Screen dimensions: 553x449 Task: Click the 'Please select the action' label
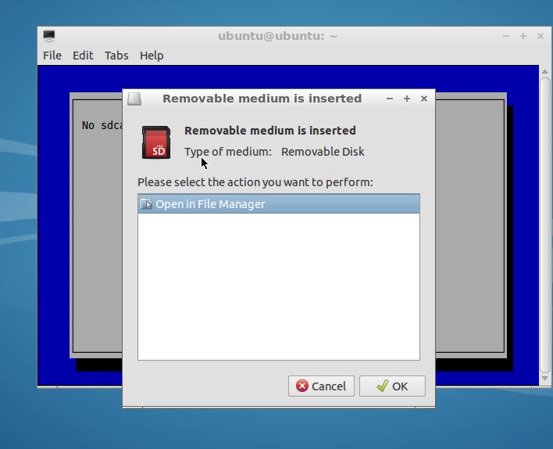255,182
